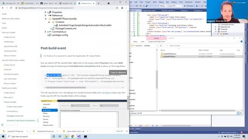The width and height of the screenshot is (248, 139).
Task: Switch to OAuthController.cs editor tab
Action: [168, 10]
